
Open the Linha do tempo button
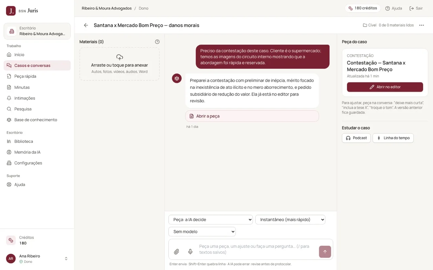coord(393,138)
